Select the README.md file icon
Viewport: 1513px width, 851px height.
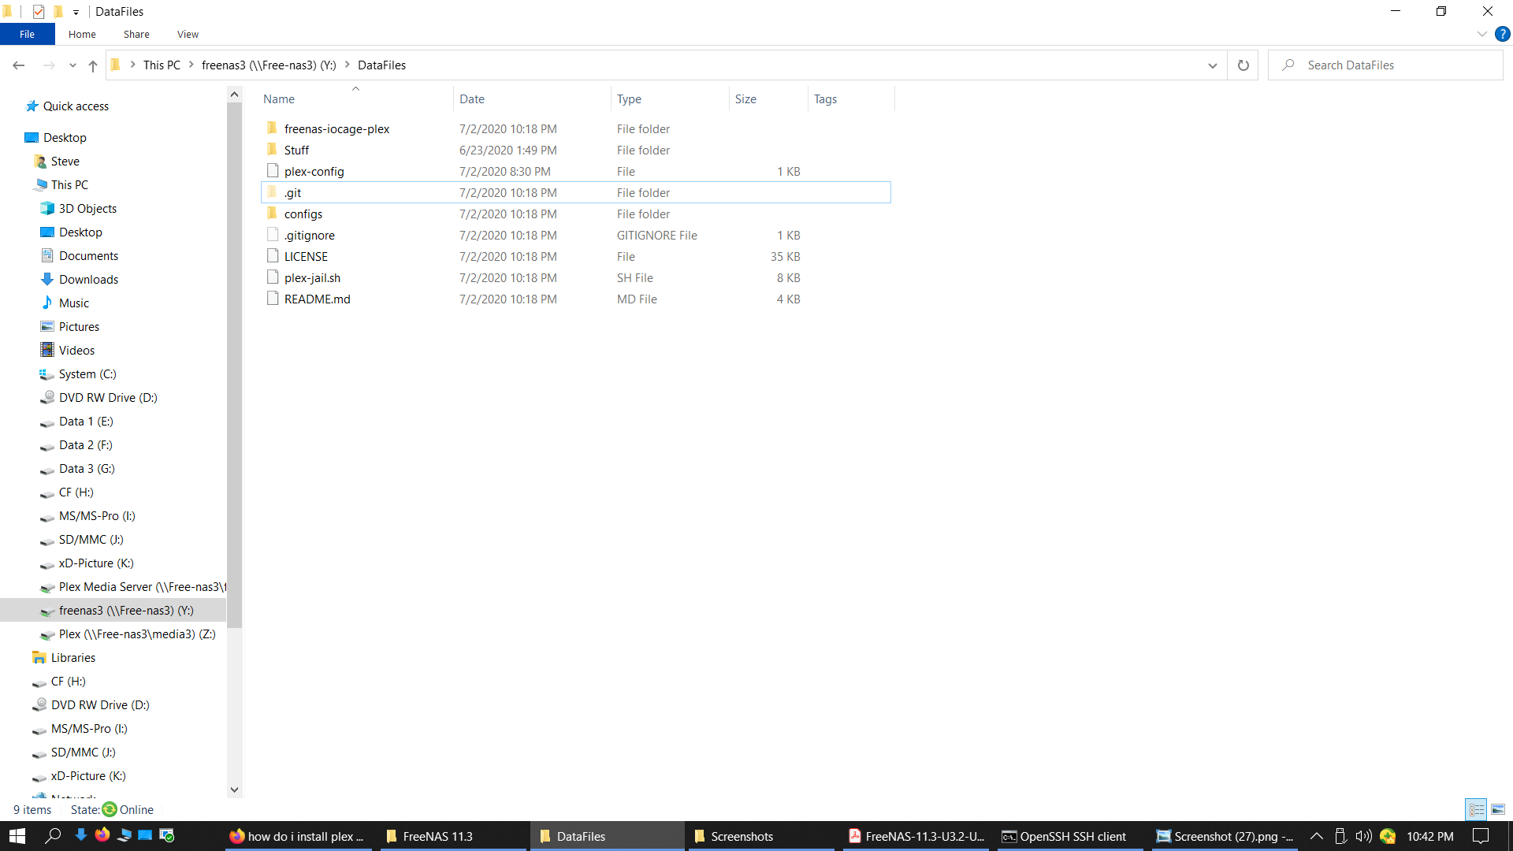(x=273, y=299)
